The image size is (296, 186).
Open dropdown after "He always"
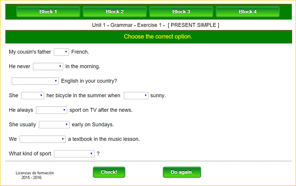coord(51,110)
